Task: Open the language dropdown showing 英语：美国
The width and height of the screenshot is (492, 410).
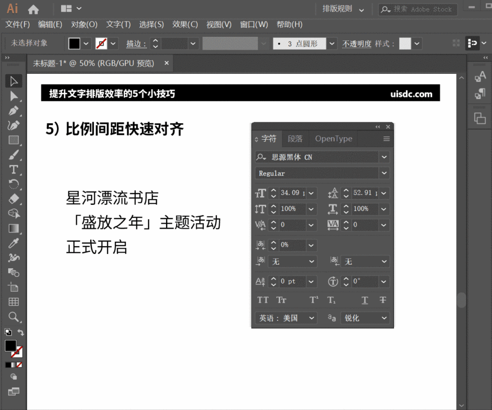Action: (x=312, y=318)
